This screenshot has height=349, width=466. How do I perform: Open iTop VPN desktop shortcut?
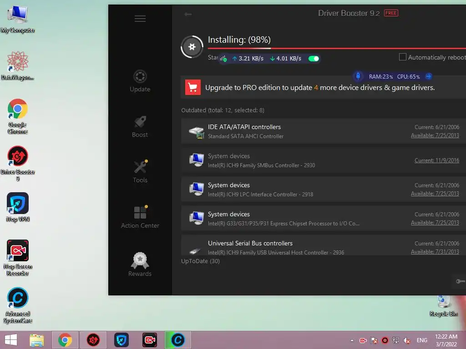point(18,207)
